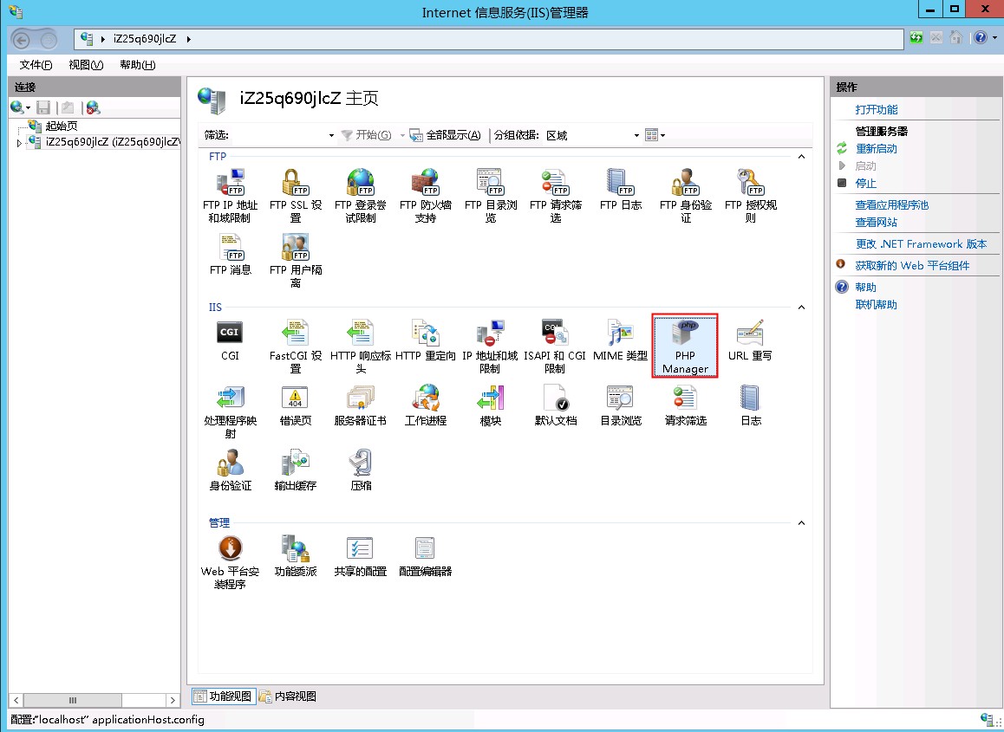
Task: Open 模块 feature
Action: 491,405
